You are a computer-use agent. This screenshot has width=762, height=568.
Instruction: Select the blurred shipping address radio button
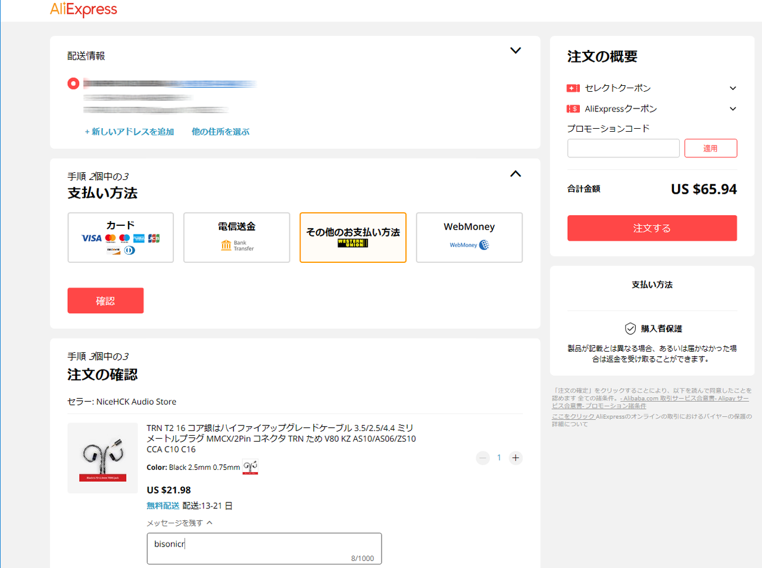(x=73, y=83)
